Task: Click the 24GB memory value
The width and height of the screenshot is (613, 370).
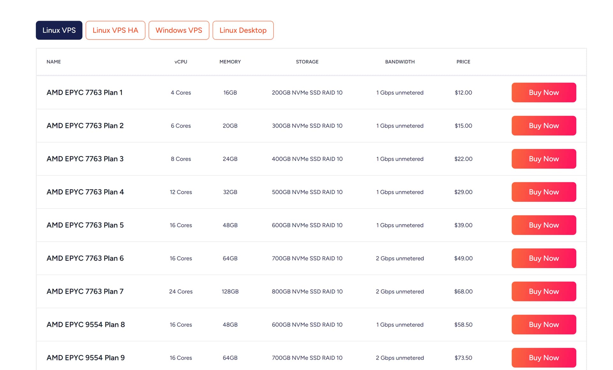Action: coord(230,159)
